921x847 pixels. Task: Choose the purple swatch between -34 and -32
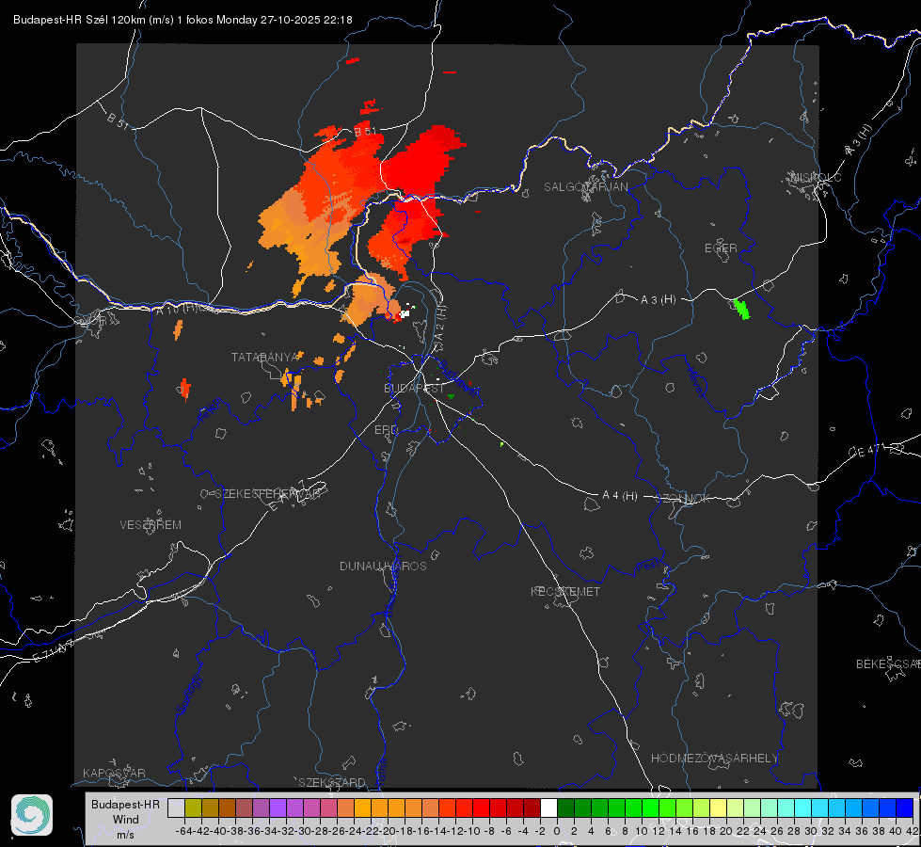point(278,807)
